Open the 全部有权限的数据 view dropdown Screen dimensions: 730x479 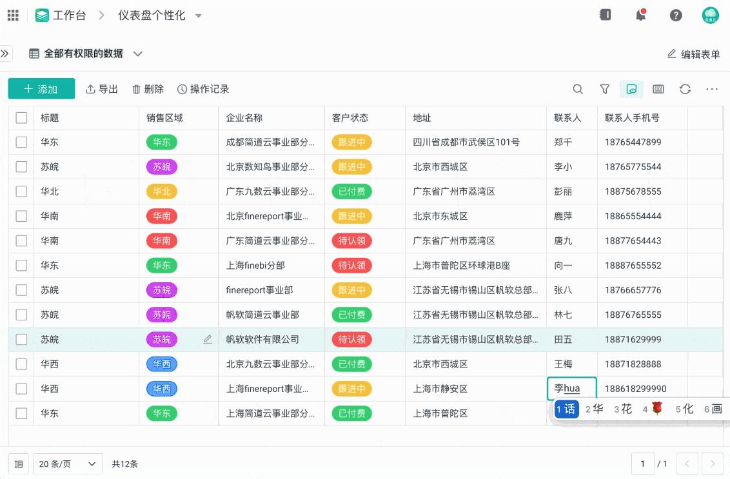click(137, 54)
